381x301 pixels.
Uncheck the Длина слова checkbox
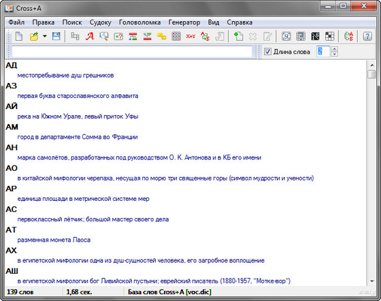pyautogui.click(x=267, y=52)
